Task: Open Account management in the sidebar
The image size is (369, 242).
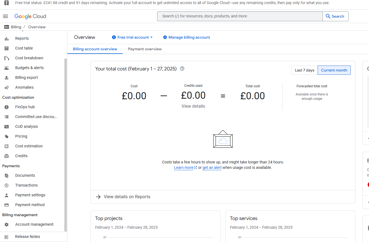Action: coord(34,225)
